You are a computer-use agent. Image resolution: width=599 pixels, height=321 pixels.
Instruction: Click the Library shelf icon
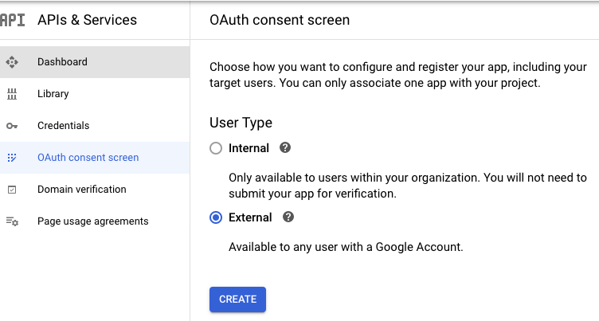pyautogui.click(x=12, y=94)
